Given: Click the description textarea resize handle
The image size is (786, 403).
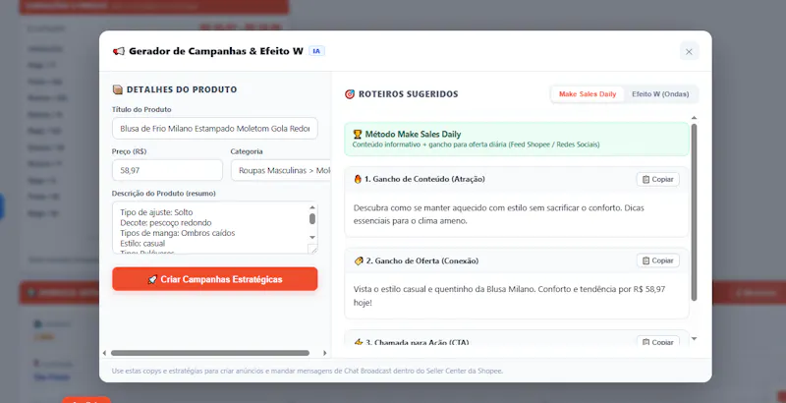Looking at the screenshot, I should tap(312, 249).
